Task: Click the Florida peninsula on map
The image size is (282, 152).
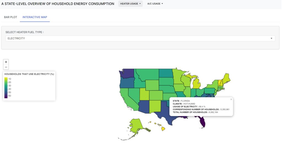Action: 202,122
